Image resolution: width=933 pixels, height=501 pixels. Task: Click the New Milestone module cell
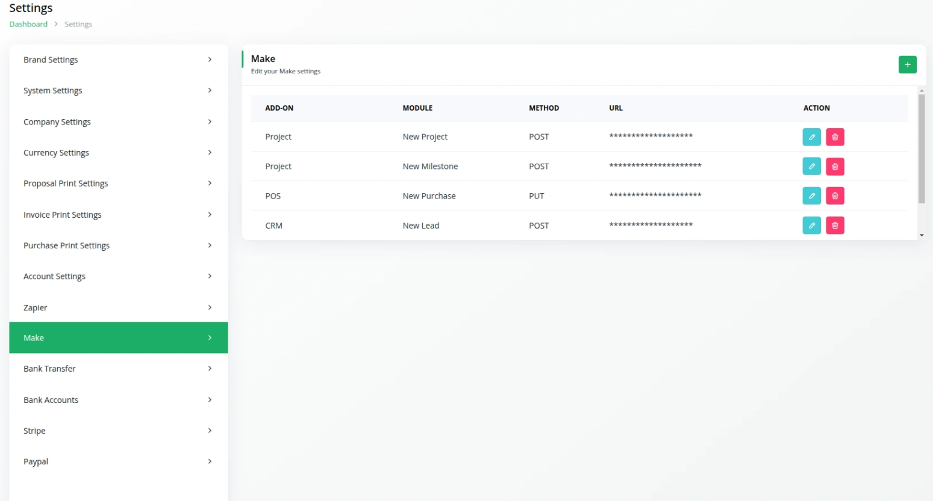click(x=430, y=167)
